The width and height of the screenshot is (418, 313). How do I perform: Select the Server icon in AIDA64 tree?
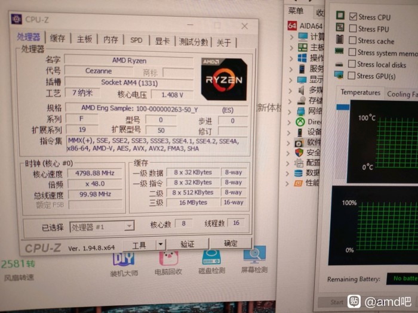pos(302,69)
